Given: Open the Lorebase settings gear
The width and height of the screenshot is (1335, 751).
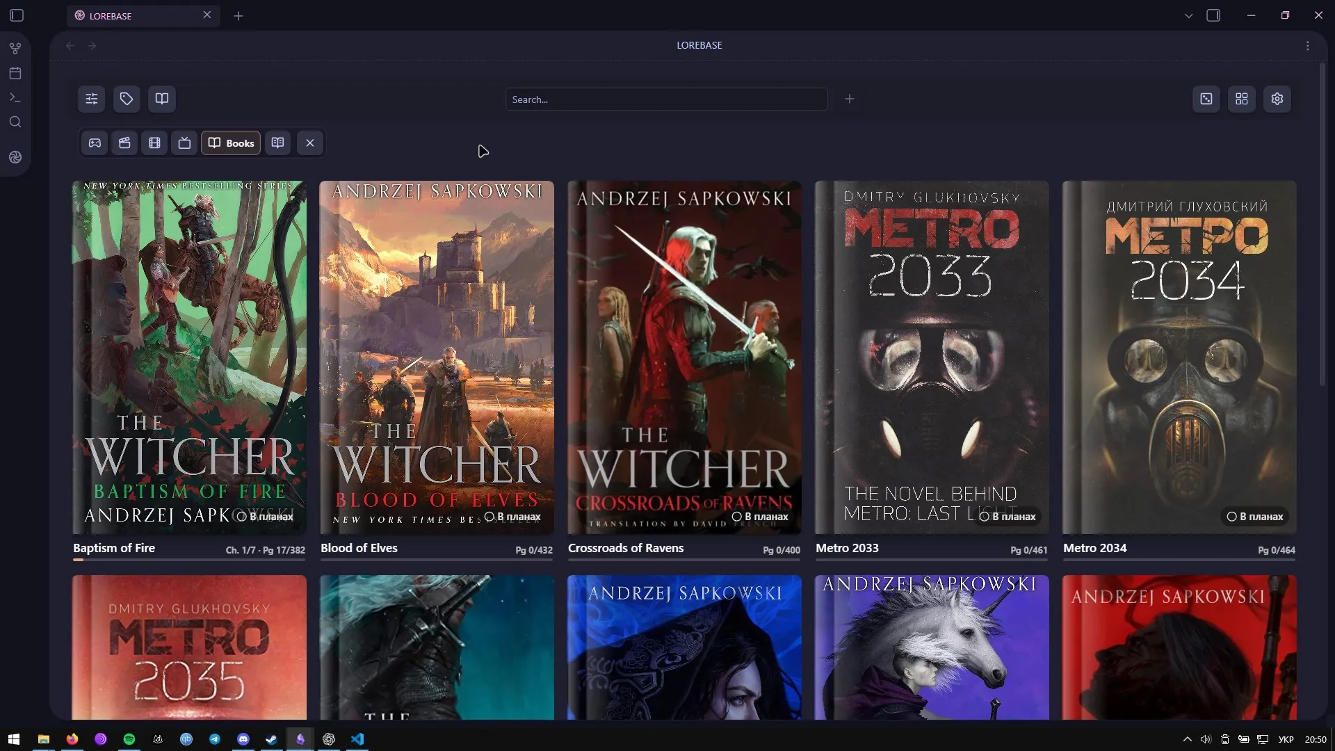Looking at the screenshot, I should click(1277, 99).
